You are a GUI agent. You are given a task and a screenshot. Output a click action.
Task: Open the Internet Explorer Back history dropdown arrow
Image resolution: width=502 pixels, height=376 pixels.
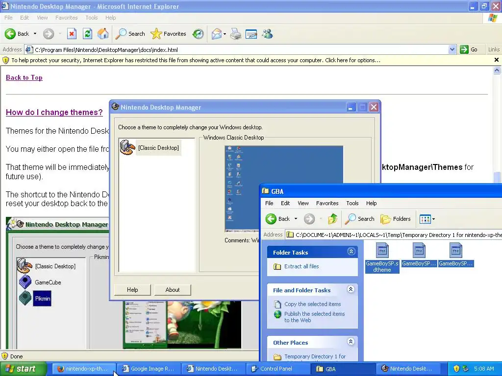(35, 34)
